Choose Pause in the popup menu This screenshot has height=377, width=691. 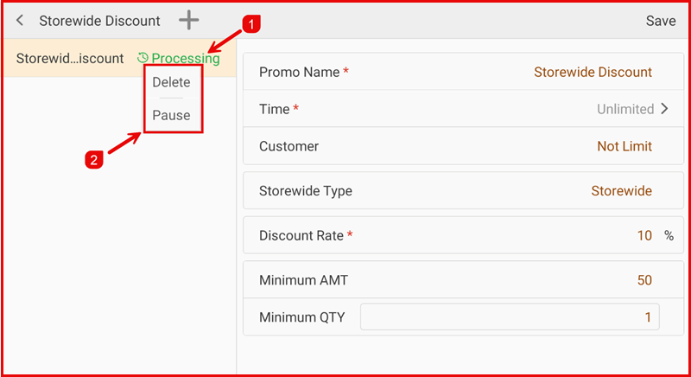point(171,115)
